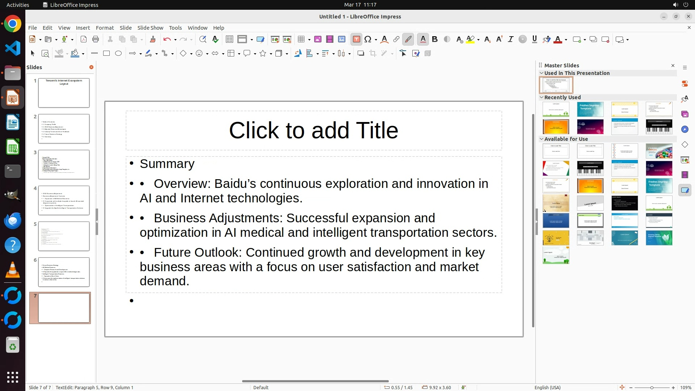Click the Insert Hyperlink icon

click(x=396, y=39)
